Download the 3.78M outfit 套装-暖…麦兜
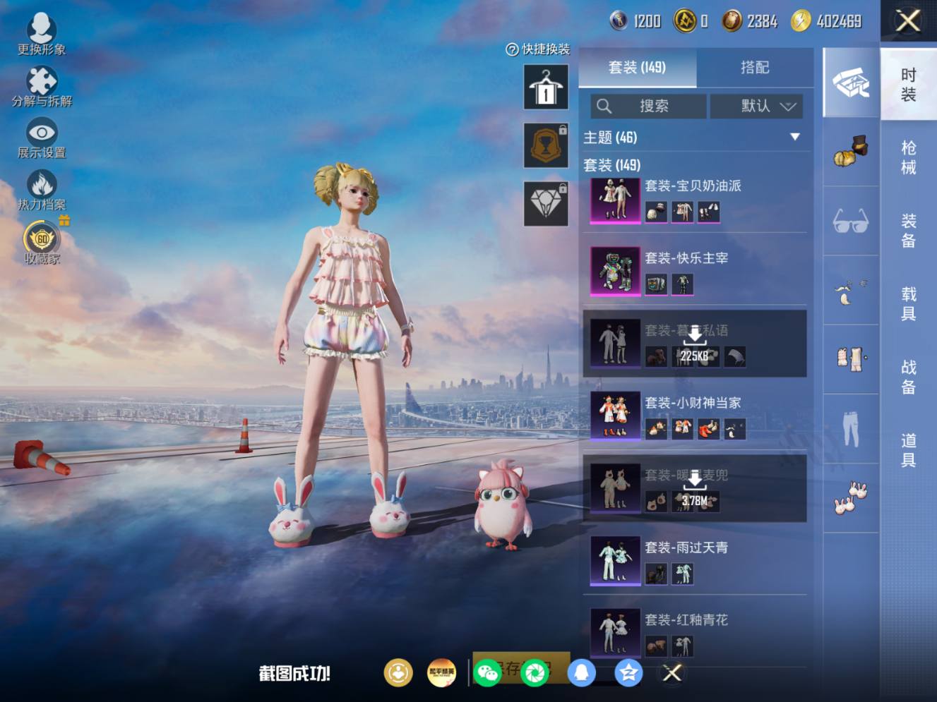This screenshot has height=702, width=937. (x=695, y=488)
